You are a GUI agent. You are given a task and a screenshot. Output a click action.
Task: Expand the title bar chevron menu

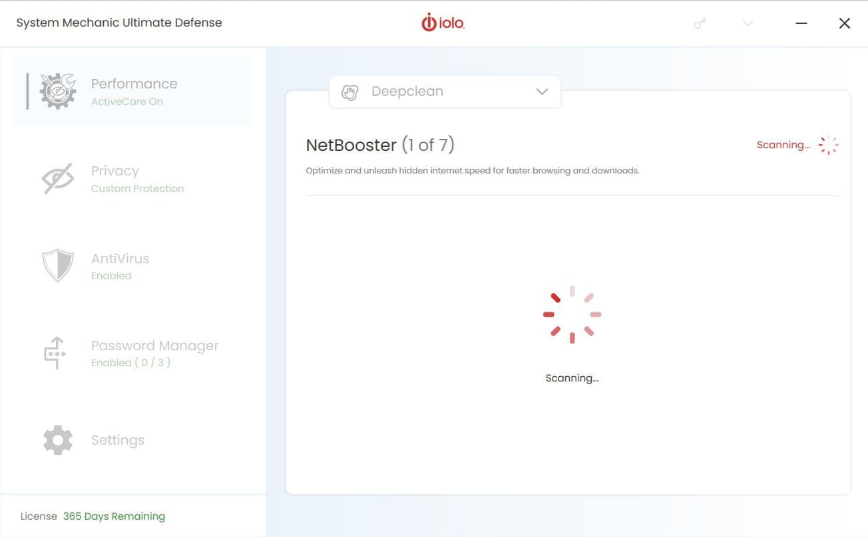[x=748, y=23]
